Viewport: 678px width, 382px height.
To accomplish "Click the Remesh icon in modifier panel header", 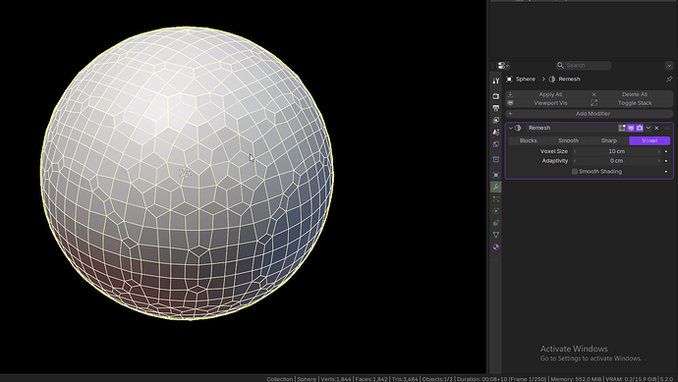I will coord(518,128).
